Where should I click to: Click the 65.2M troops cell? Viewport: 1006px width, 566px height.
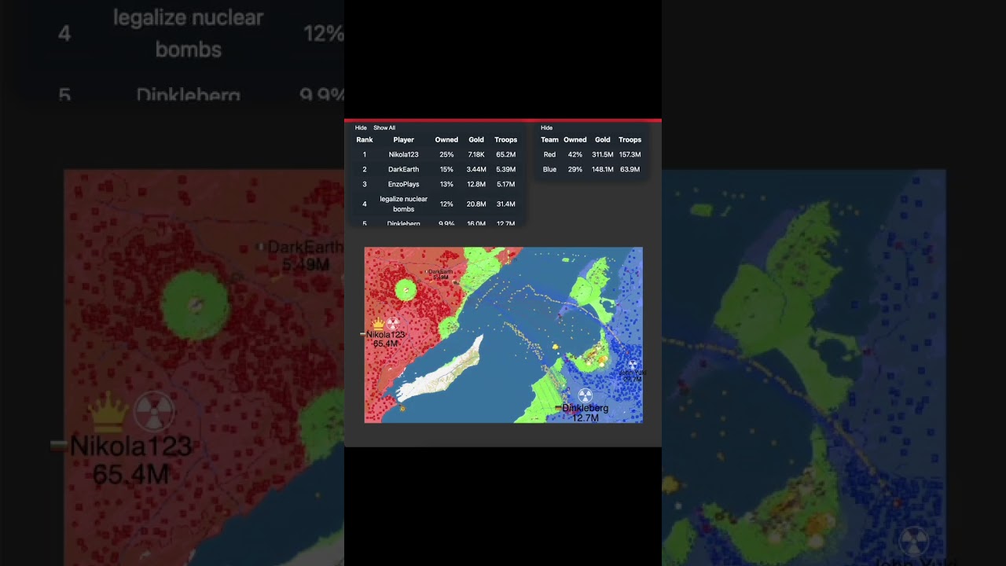click(505, 155)
